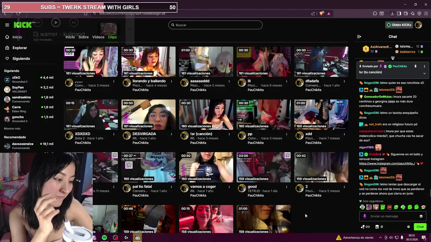The height and width of the screenshot is (242, 431).
Task: Open chat settings gear icon
Action: (408, 227)
